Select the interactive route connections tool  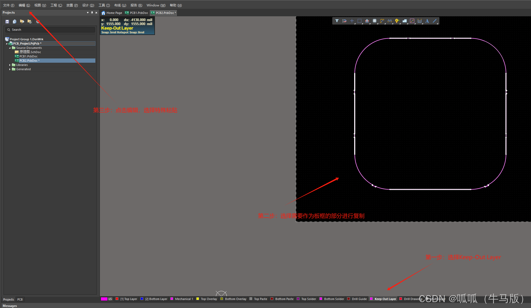(x=382, y=21)
